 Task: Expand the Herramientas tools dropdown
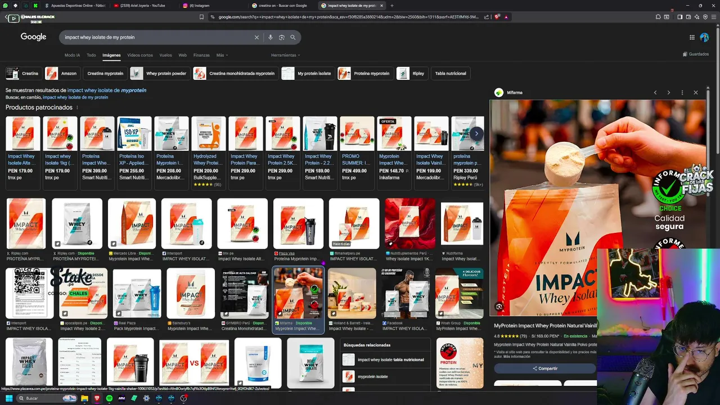[285, 55]
